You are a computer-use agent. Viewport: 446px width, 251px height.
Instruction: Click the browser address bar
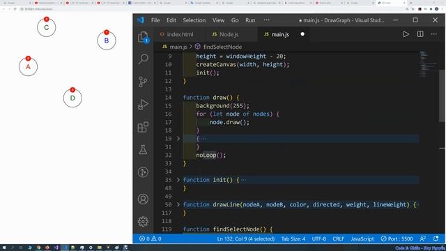click(x=210, y=9)
